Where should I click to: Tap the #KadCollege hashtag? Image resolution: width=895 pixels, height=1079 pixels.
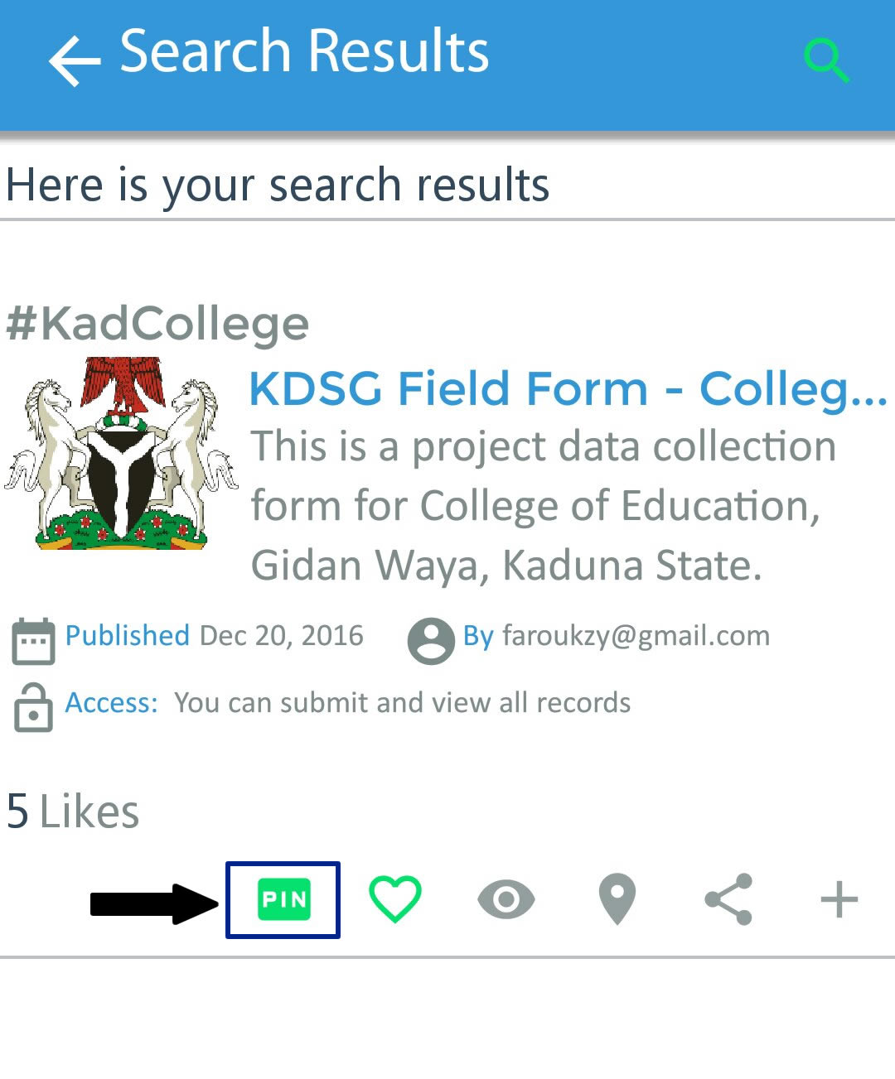coord(157,324)
